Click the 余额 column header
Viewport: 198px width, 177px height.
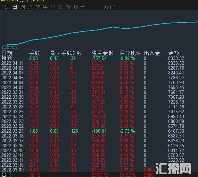173,53
